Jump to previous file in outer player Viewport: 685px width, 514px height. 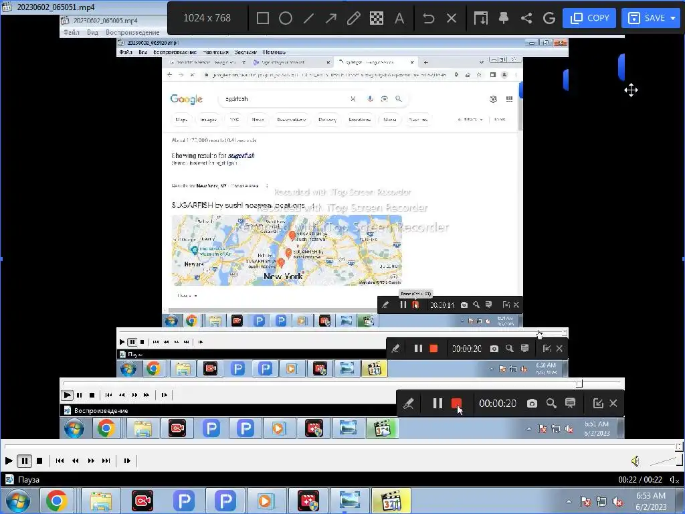pos(60,460)
